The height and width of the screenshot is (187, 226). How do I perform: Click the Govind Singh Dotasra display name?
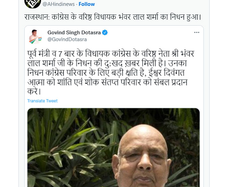(74, 33)
